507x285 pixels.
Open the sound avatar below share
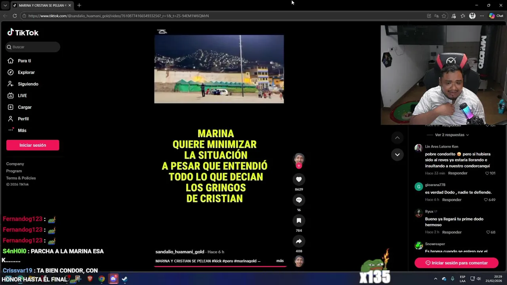click(299, 261)
